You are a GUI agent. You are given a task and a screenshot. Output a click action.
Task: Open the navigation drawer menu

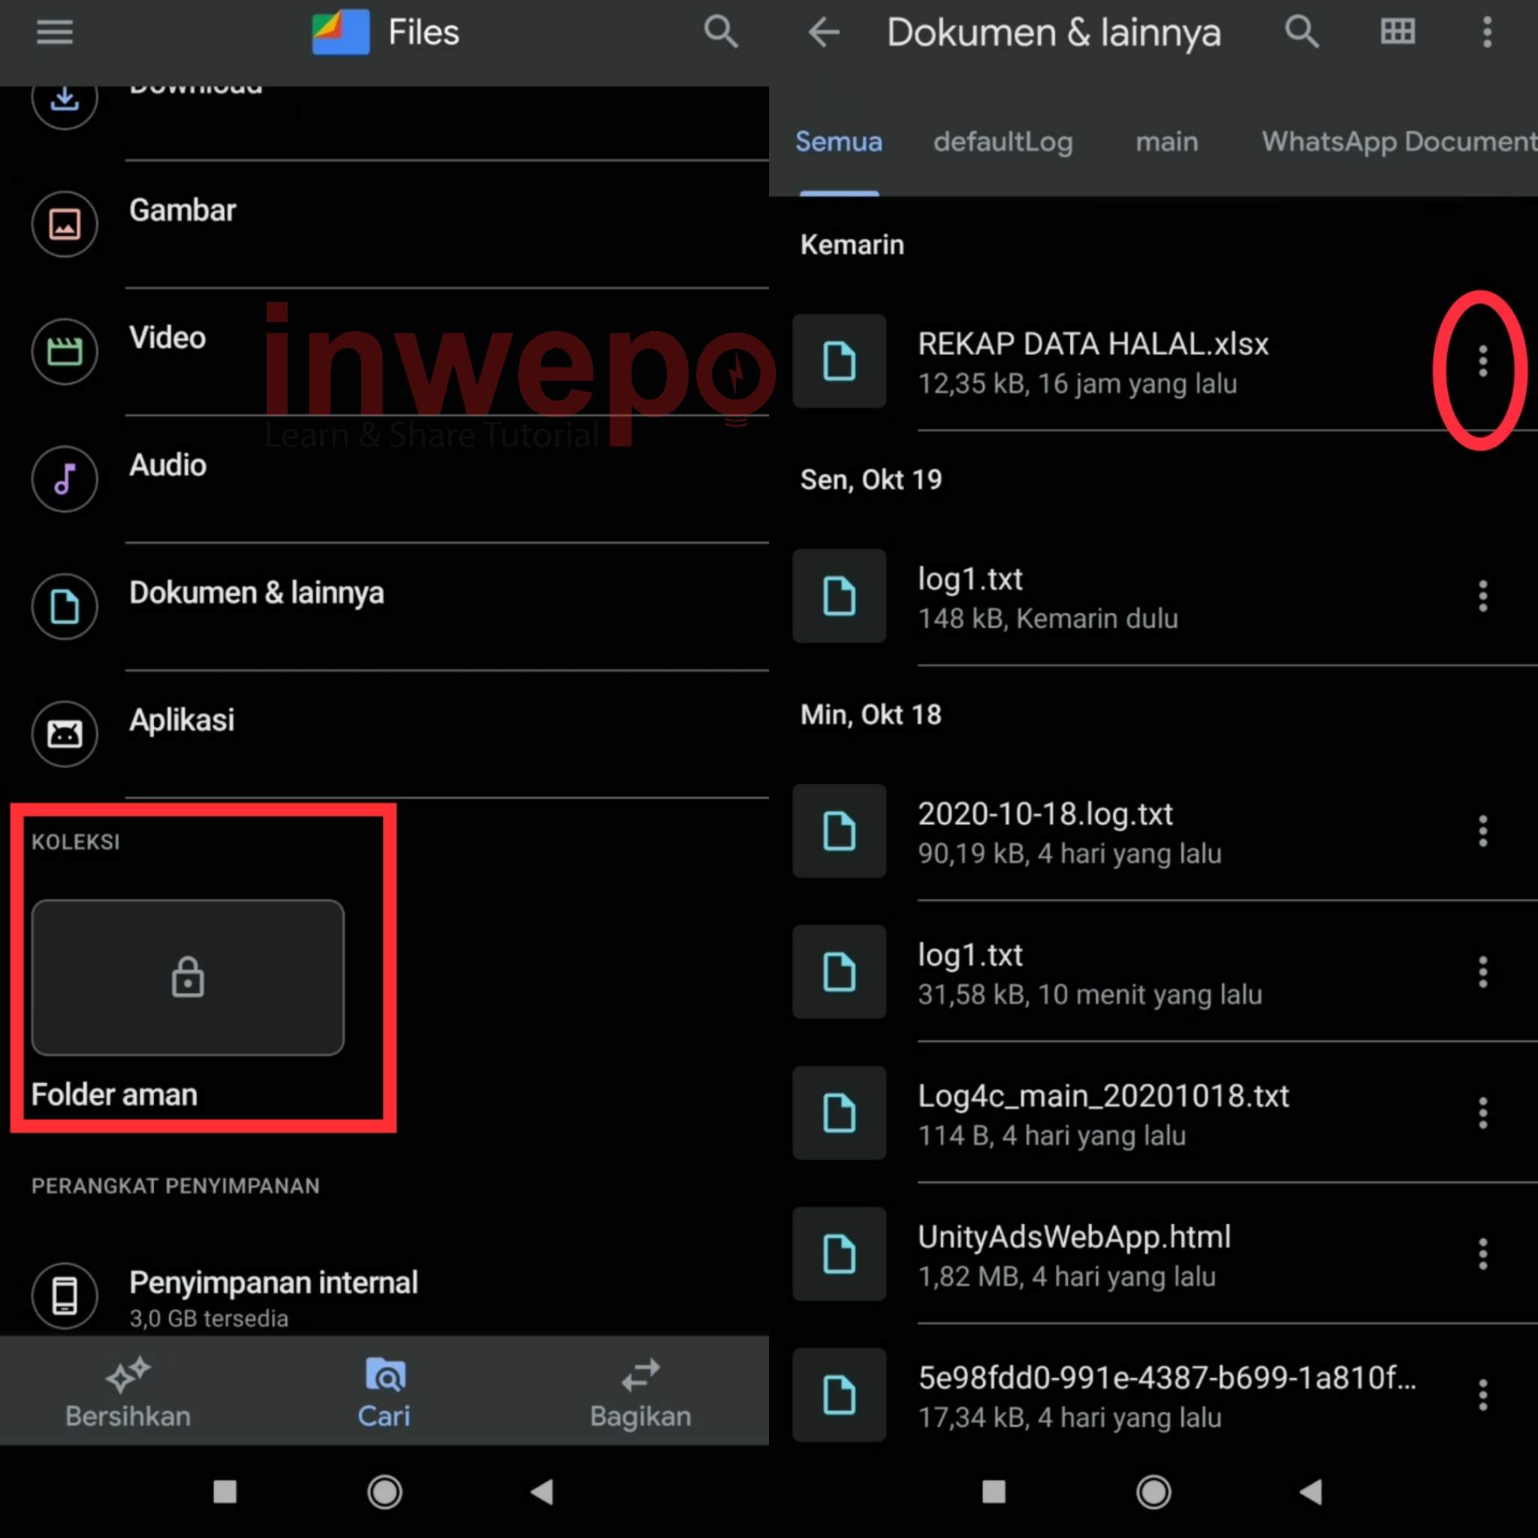(x=54, y=32)
